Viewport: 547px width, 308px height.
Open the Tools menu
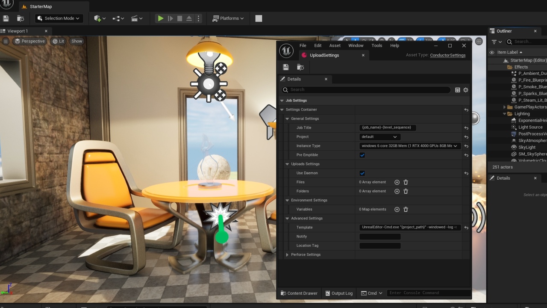pos(377,45)
